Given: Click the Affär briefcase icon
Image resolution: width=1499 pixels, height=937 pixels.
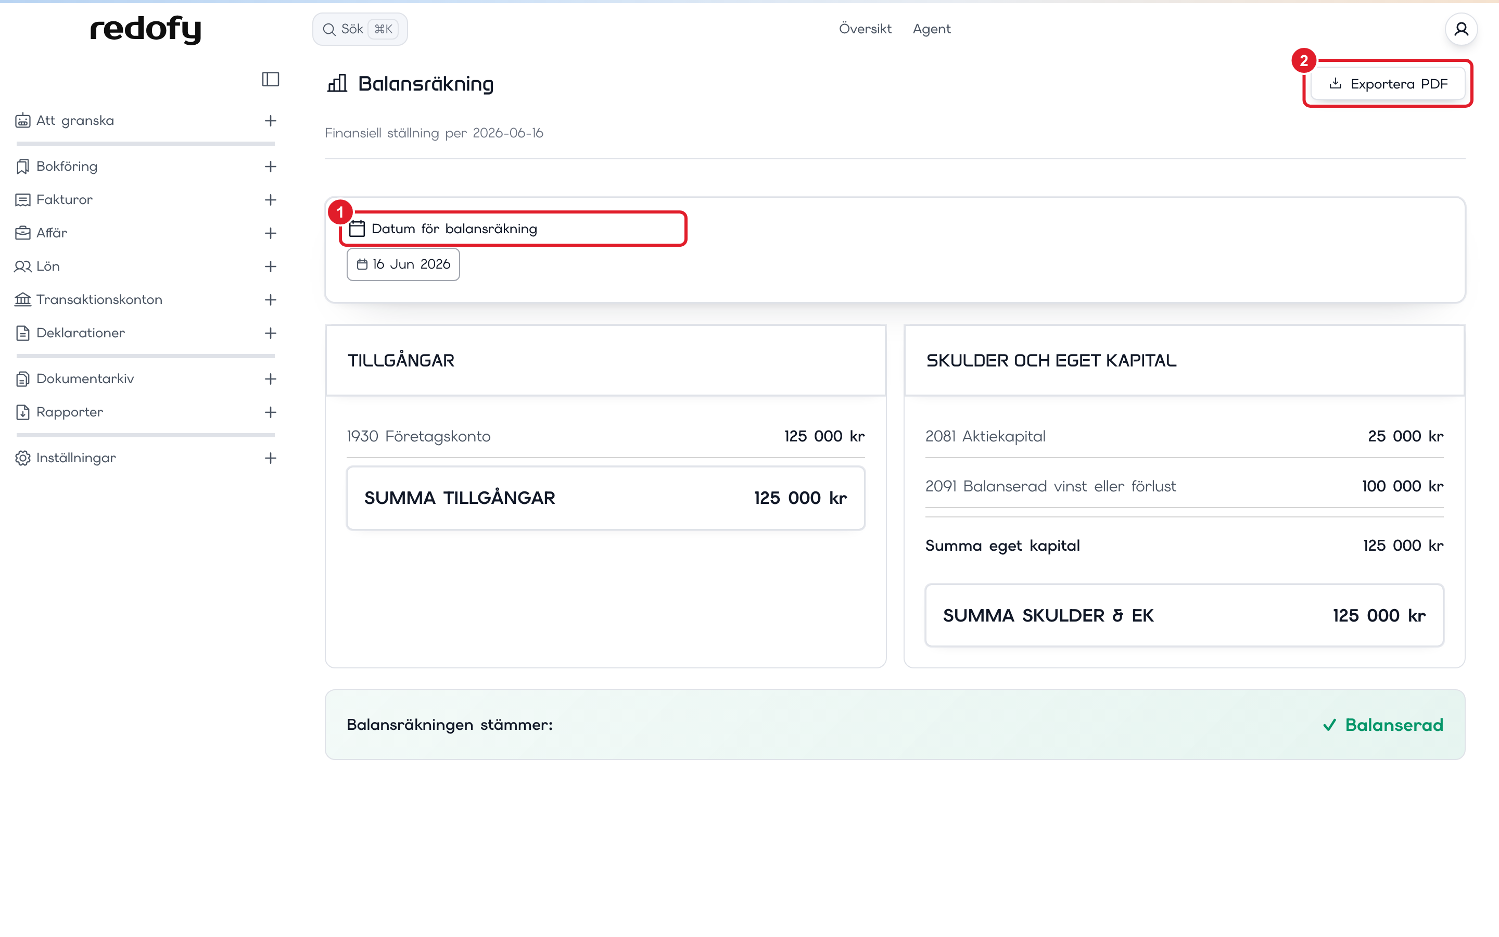Looking at the screenshot, I should tap(23, 233).
